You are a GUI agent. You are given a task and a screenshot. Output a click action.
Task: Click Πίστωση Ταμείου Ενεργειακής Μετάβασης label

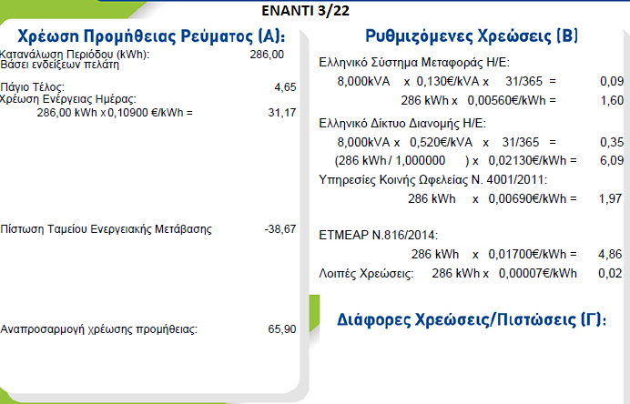click(x=107, y=229)
